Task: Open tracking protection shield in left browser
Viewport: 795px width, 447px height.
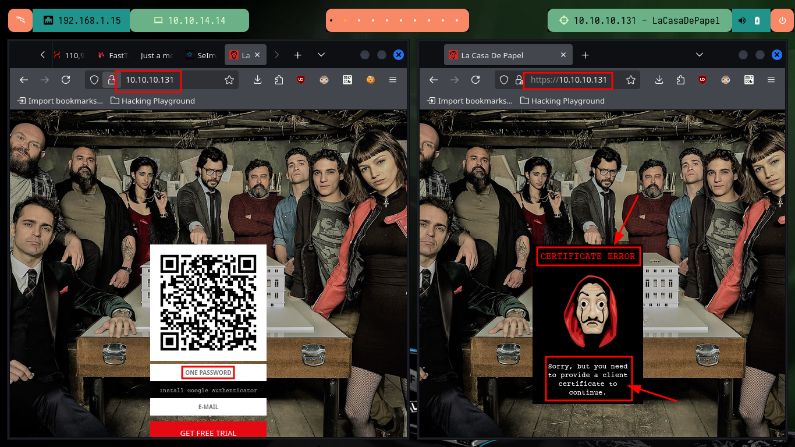Action: (x=94, y=80)
